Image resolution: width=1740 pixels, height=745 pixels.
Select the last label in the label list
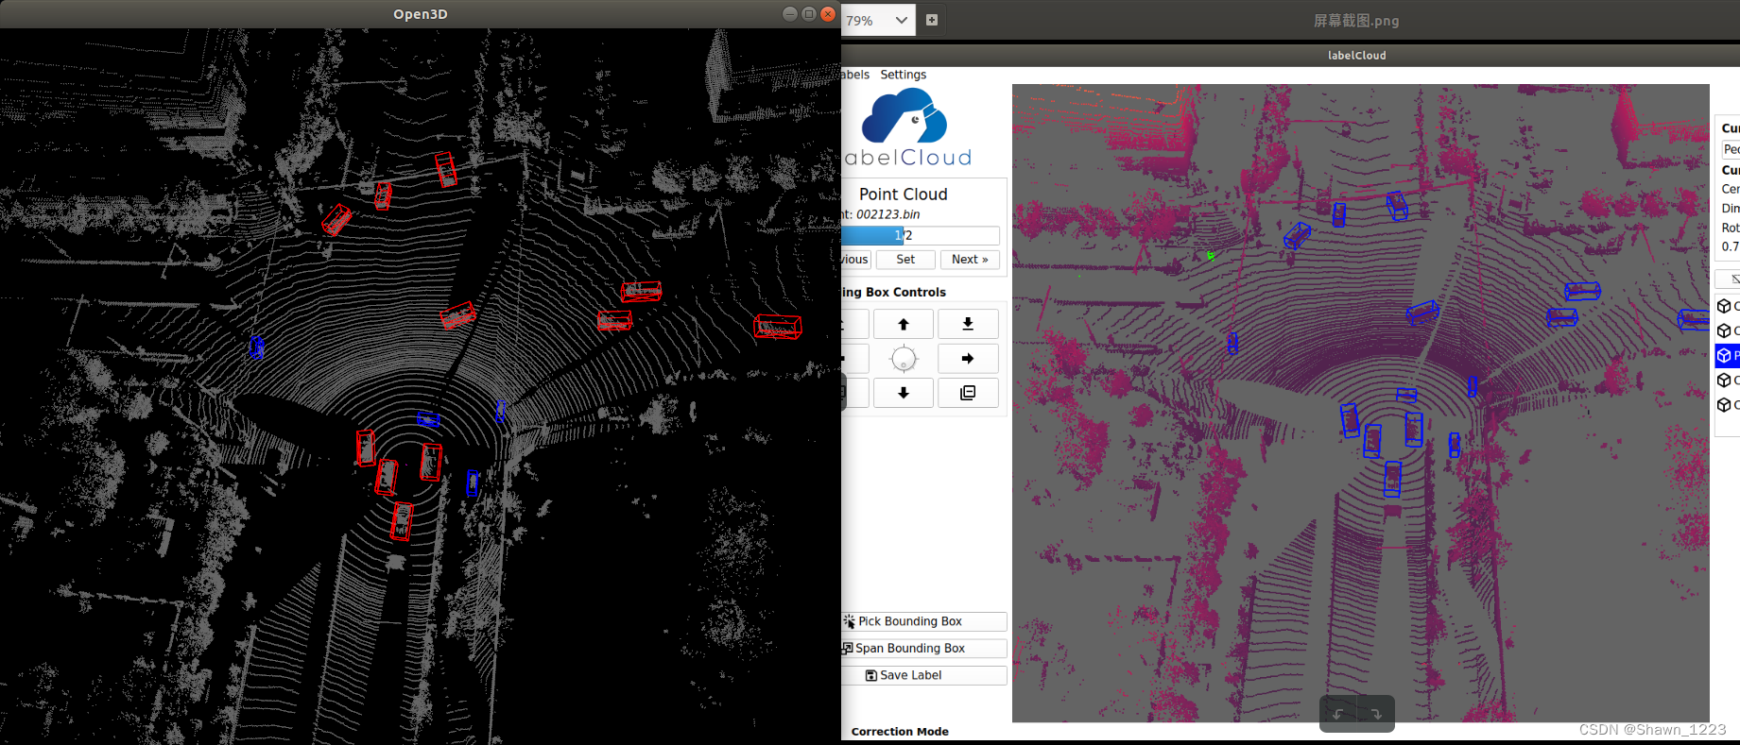pos(1726,405)
